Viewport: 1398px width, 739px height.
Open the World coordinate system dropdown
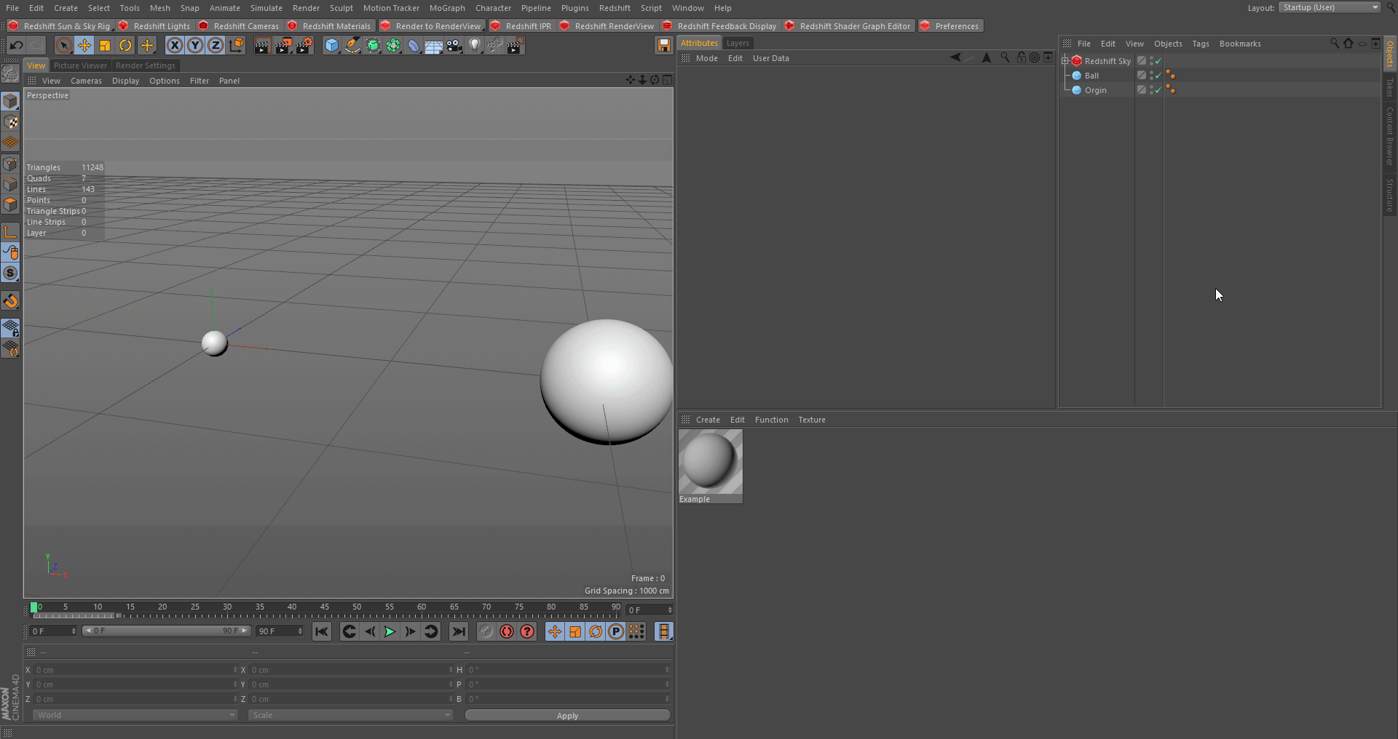click(135, 715)
